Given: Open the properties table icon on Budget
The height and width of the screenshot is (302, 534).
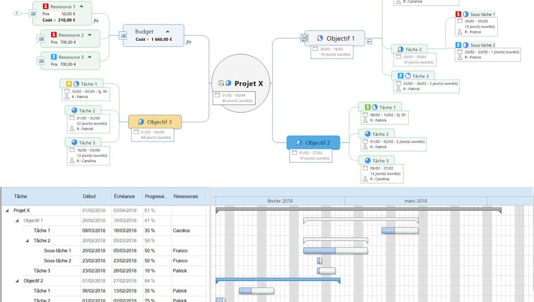Looking at the screenshot, I should click(123, 36).
